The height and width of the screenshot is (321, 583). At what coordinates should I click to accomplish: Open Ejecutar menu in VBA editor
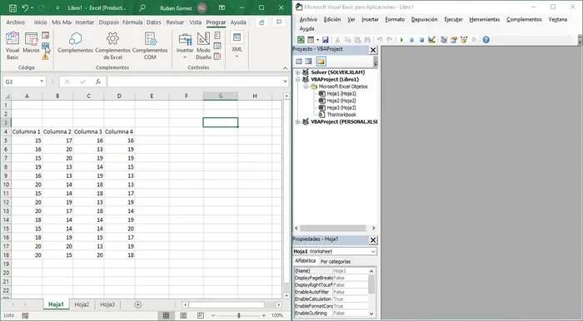tap(454, 19)
